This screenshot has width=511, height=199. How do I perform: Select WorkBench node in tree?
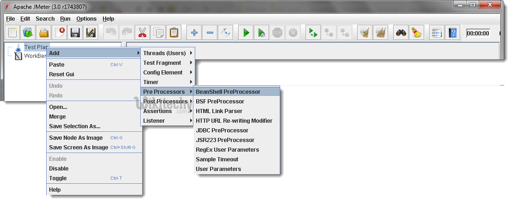click(33, 56)
